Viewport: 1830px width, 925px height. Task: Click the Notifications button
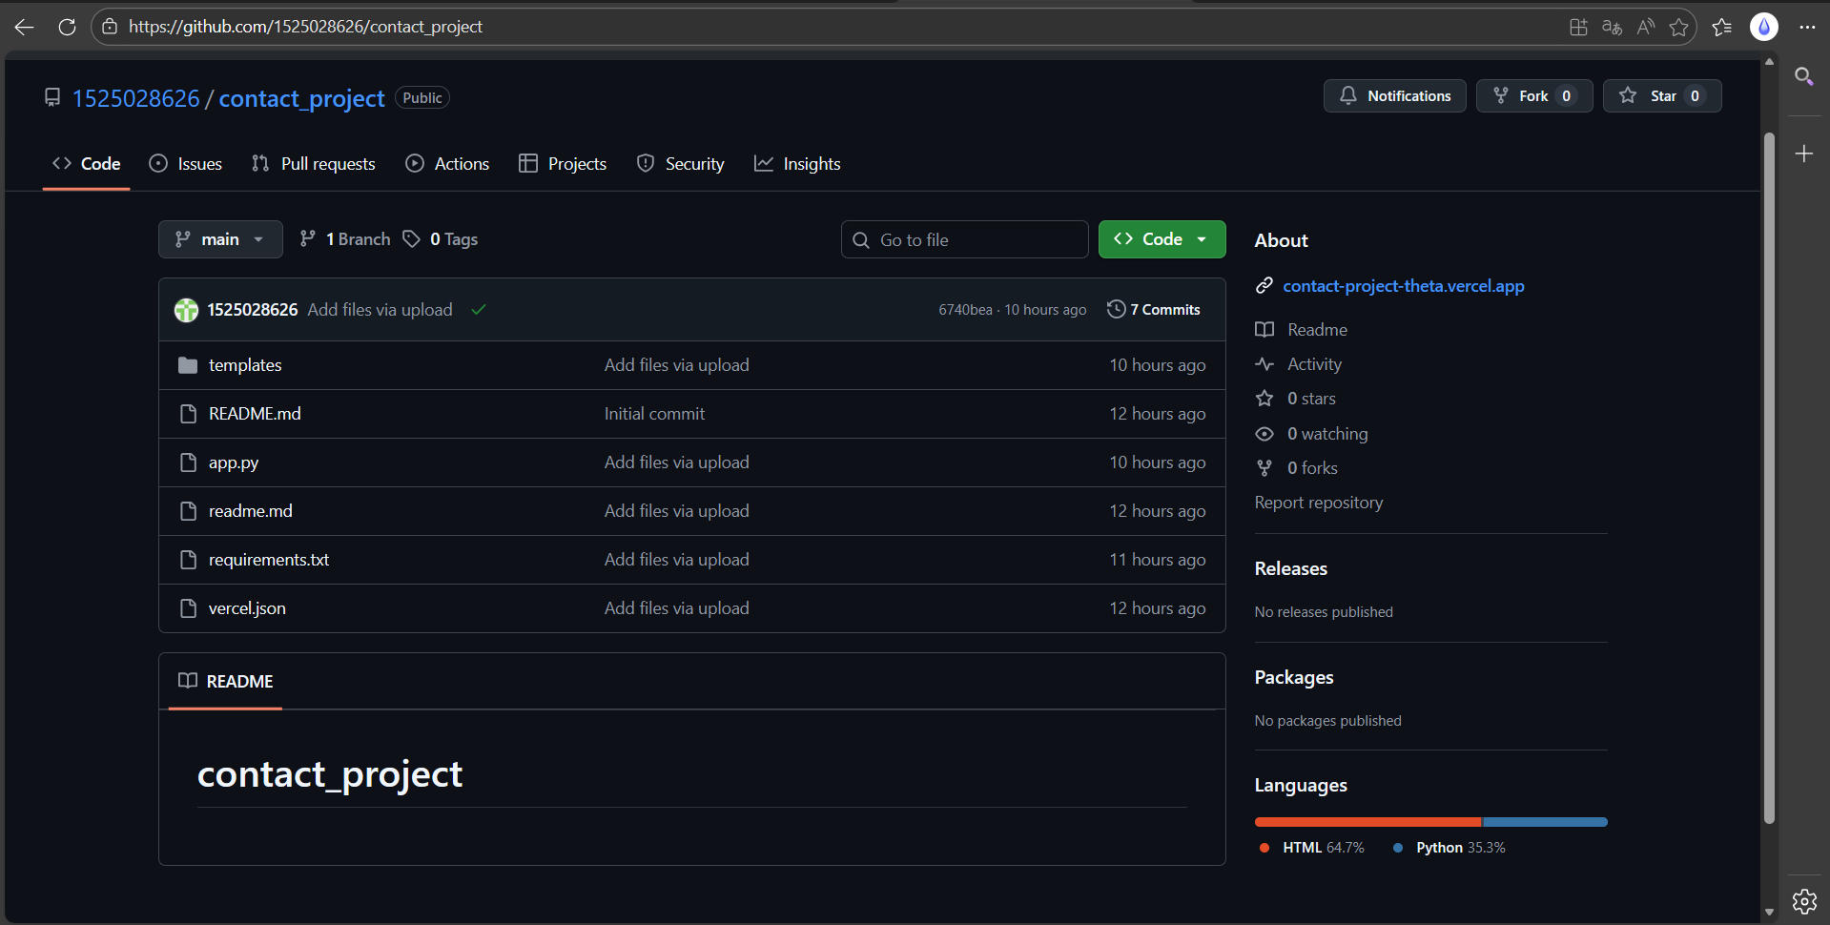(1394, 96)
